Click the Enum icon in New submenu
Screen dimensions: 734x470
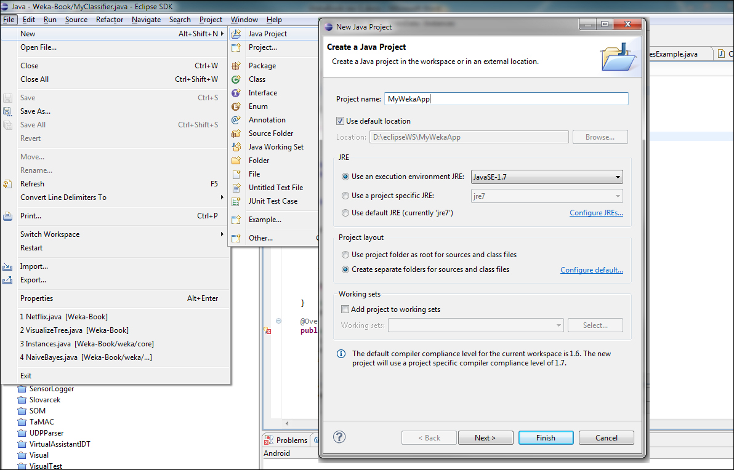[x=236, y=106]
